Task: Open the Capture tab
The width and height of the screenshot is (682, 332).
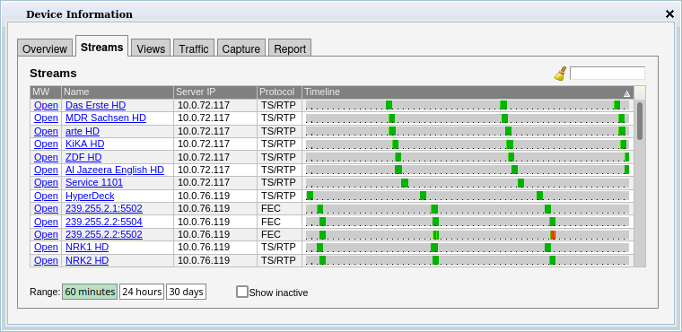Action: [241, 48]
